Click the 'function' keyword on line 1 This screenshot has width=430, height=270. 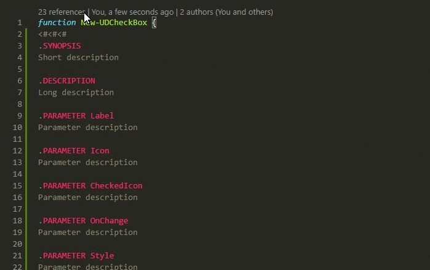tap(57, 23)
